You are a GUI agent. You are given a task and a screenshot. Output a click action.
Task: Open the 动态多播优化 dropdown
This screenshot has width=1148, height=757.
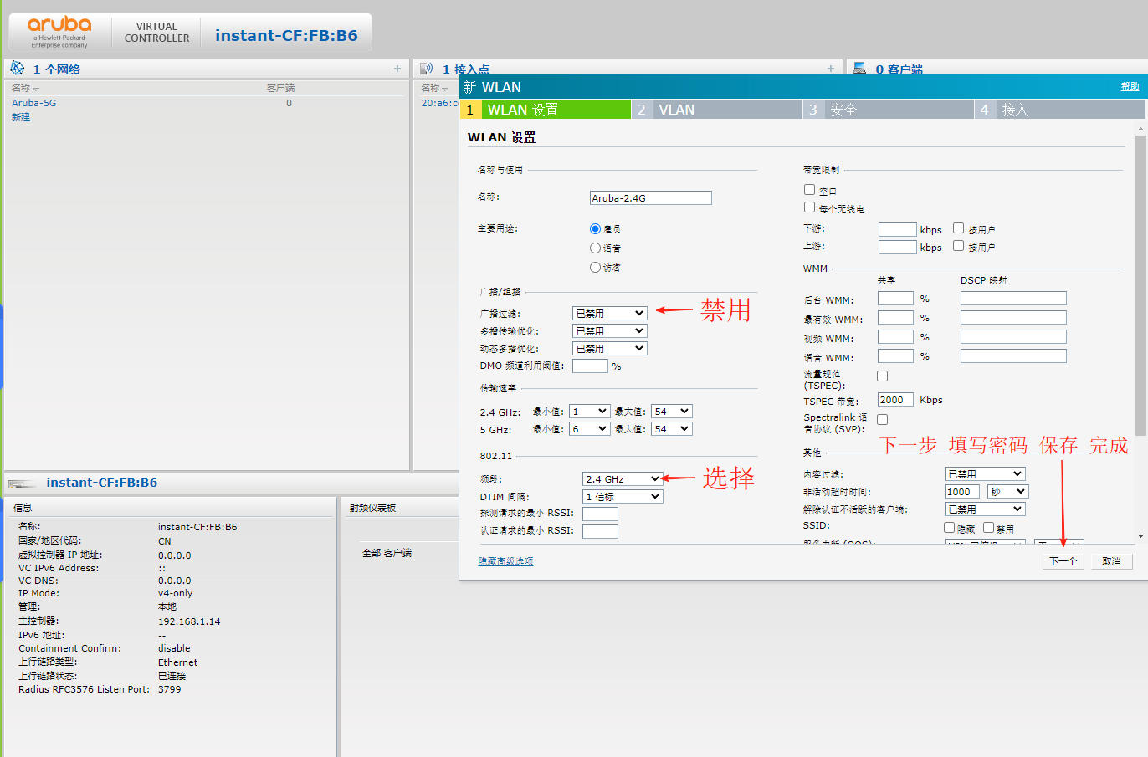coord(610,348)
